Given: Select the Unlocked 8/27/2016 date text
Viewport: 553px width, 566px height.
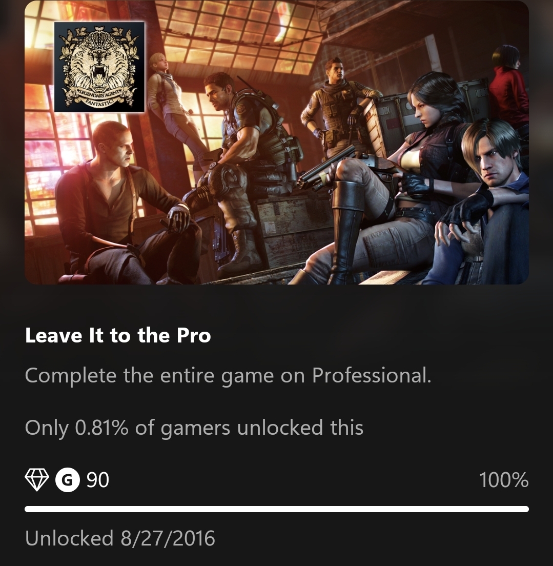Looking at the screenshot, I should [x=120, y=538].
